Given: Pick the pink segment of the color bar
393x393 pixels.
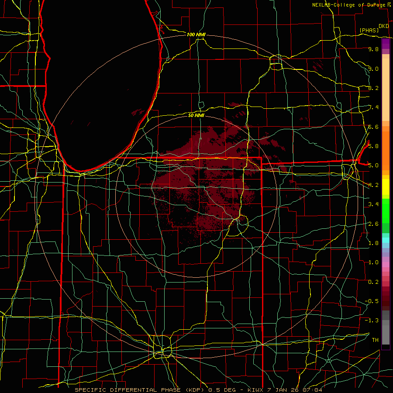Looking at the screenshot, I should click(x=386, y=265).
